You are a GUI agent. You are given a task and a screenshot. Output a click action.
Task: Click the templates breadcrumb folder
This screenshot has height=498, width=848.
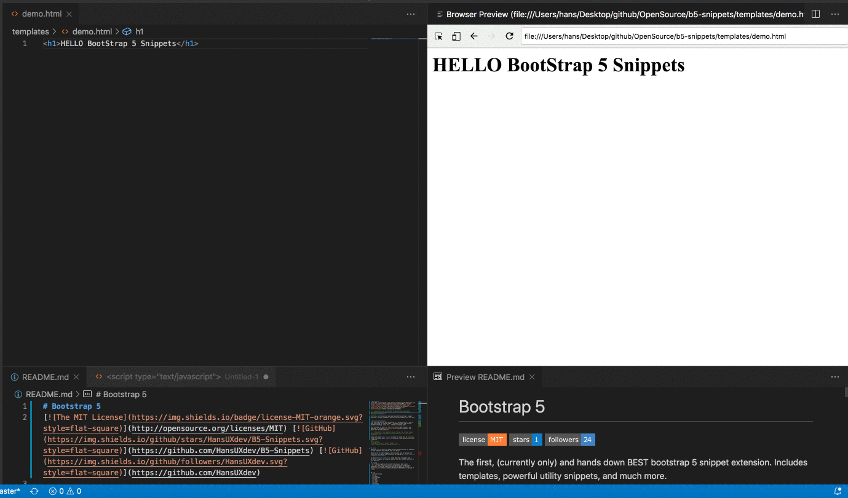[31, 31]
